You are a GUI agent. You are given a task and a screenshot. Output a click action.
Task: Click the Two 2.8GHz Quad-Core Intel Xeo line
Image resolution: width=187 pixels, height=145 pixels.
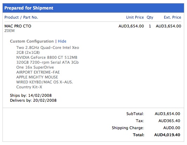(48, 48)
